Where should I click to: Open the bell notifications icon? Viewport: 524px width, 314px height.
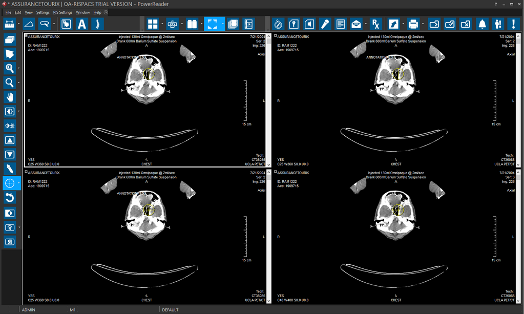point(482,24)
